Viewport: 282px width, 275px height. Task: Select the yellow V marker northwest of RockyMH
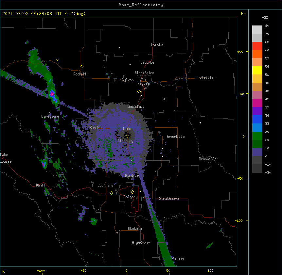pos(57,60)
